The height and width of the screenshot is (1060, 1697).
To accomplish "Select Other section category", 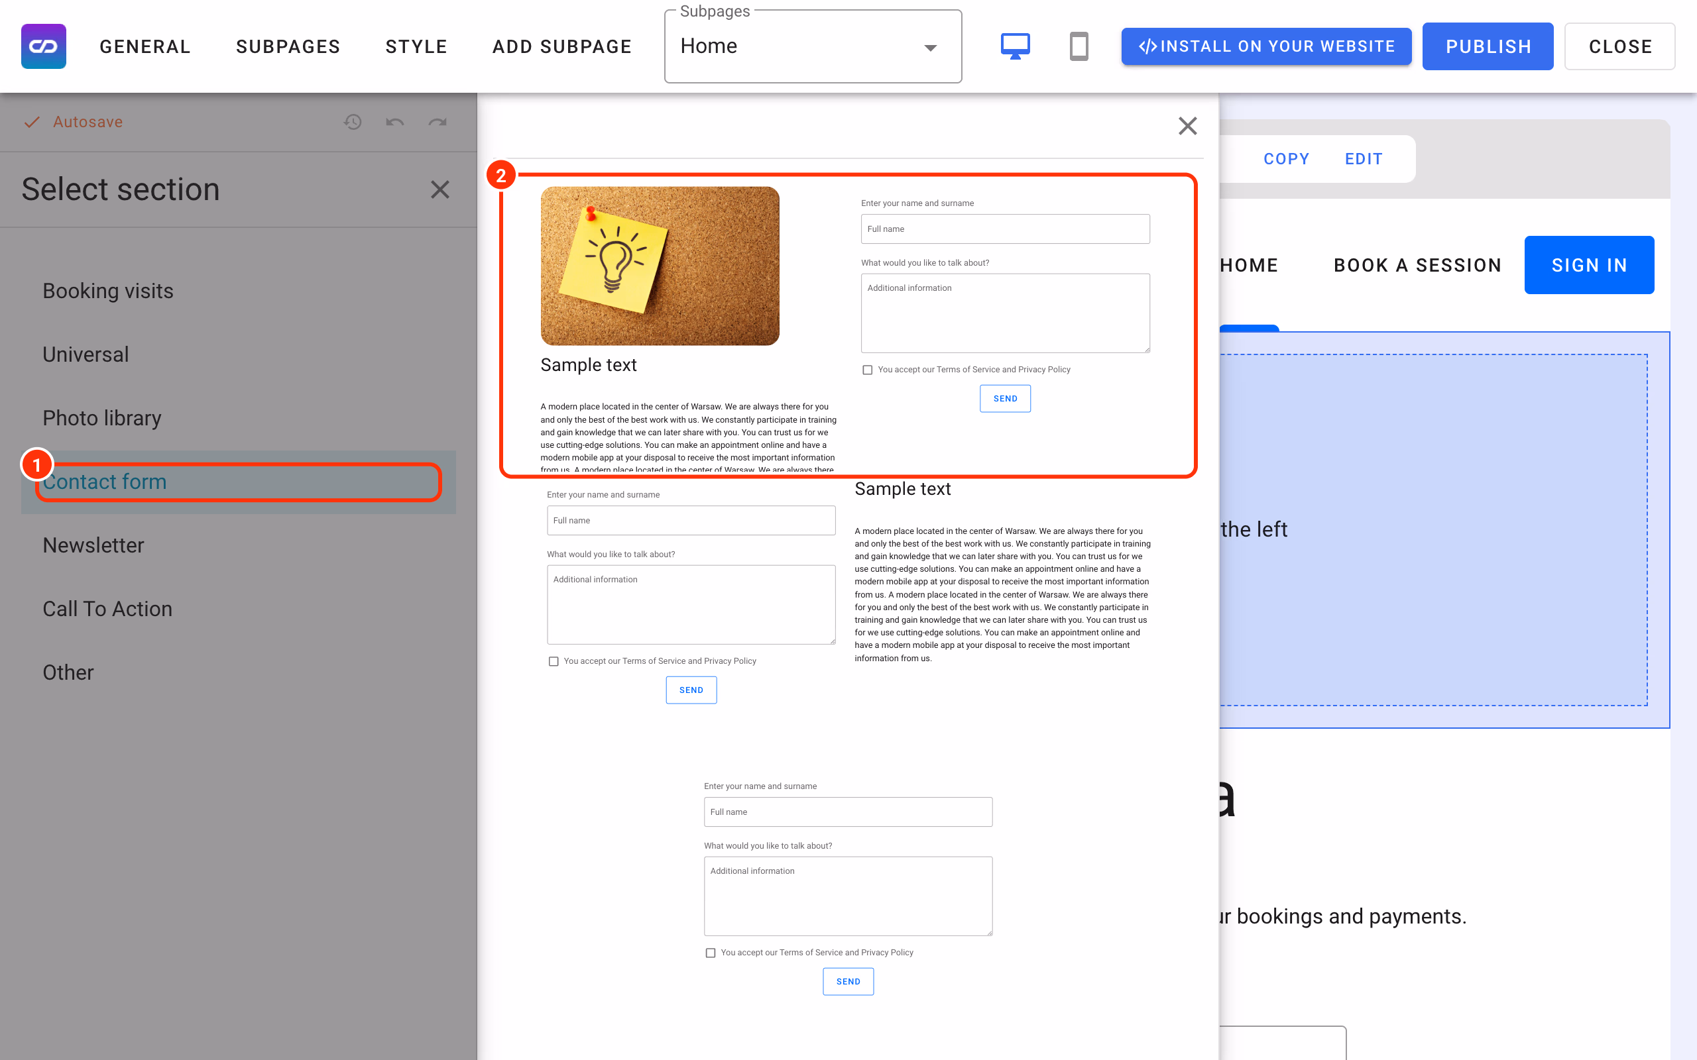I will coord(239,673).
